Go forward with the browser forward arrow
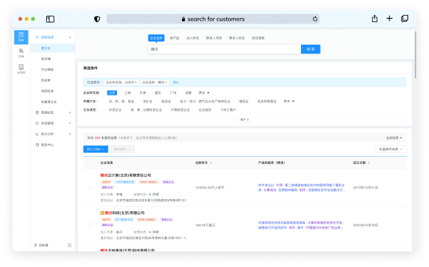Image resolution: width=429 pixels, height=267 pixels. [75, 19]
